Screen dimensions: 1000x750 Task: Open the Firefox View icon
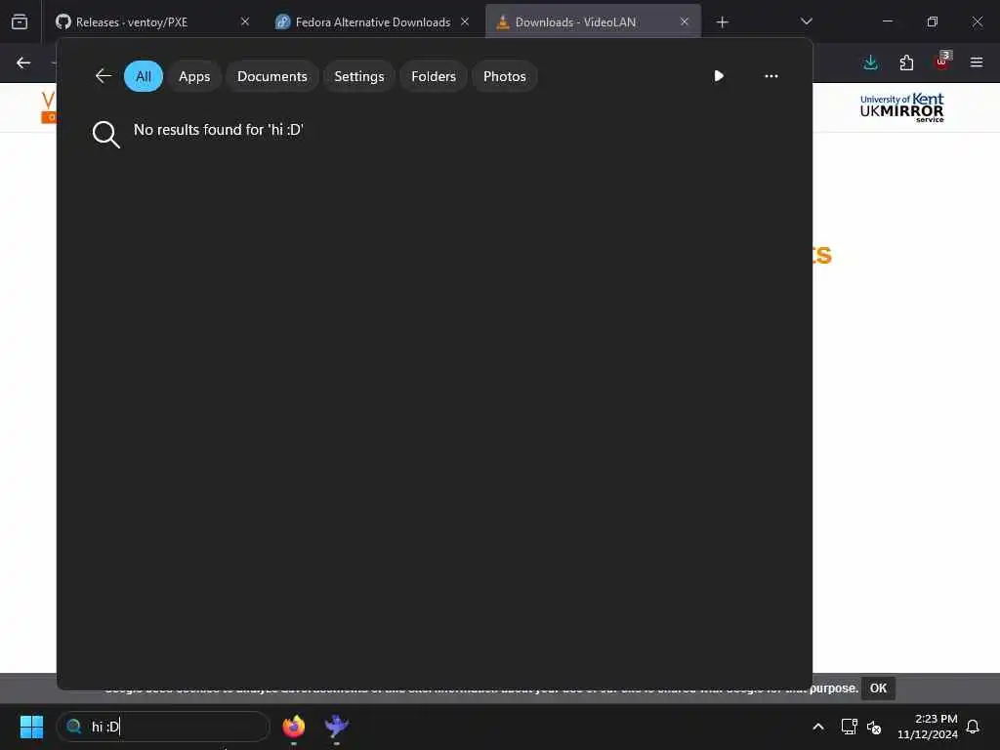pyautogui.click(x=20, y=22)
